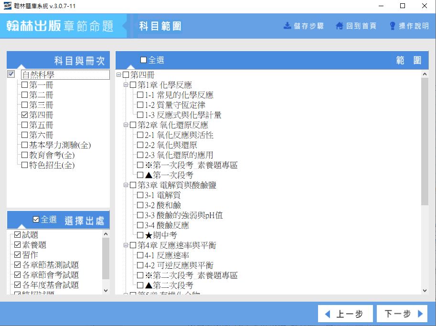Click range list scrollbar down arrow
Viewport: 436px width, 326px height.
pos(425,290)
